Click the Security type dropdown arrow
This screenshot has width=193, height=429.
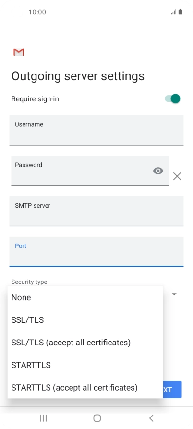pyautogui.click(x=174, y=294)
